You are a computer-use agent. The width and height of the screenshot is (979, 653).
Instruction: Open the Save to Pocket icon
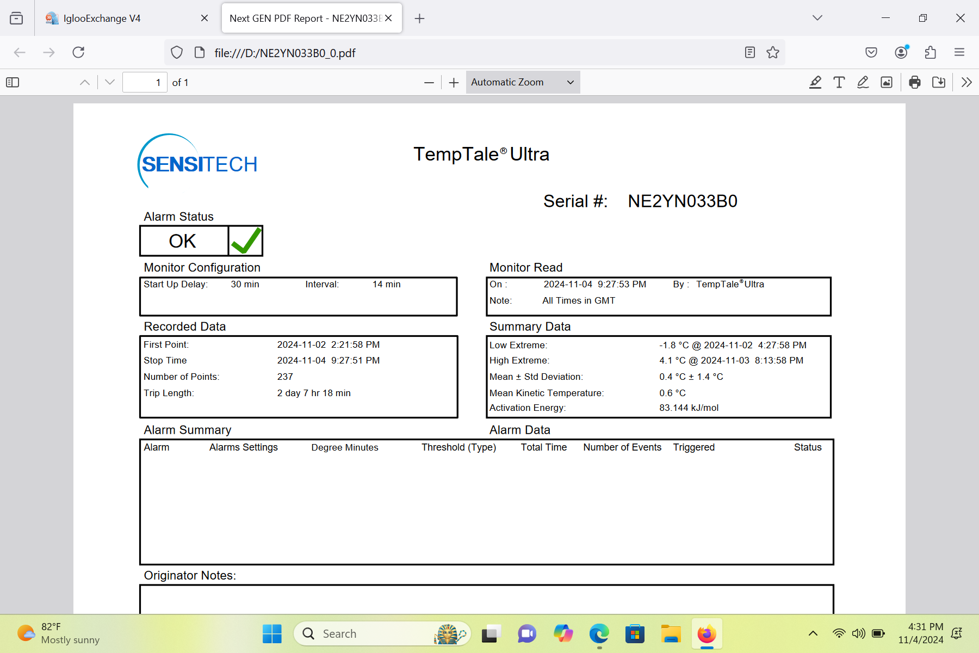pyautogui.click(x=871, y=52)
